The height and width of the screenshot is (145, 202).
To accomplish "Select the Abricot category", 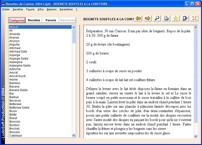I will 40,27.
